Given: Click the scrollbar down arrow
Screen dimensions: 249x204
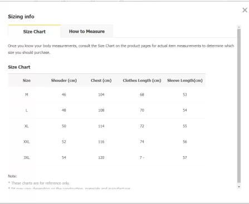Looking at the screenshot, I should click(x=239, y=187).
